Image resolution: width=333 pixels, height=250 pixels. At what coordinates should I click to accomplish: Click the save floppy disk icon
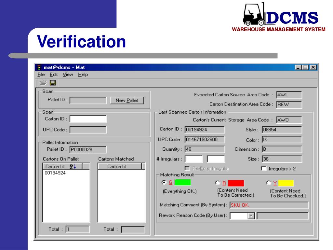coord(53,83)
